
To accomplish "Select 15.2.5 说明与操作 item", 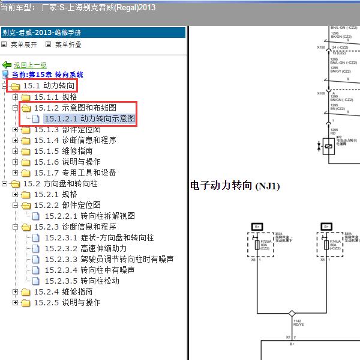I will (x=67, y=302).
